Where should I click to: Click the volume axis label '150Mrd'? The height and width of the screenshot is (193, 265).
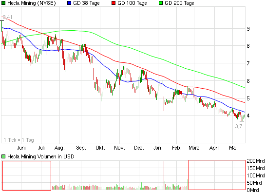click(256, 168)
